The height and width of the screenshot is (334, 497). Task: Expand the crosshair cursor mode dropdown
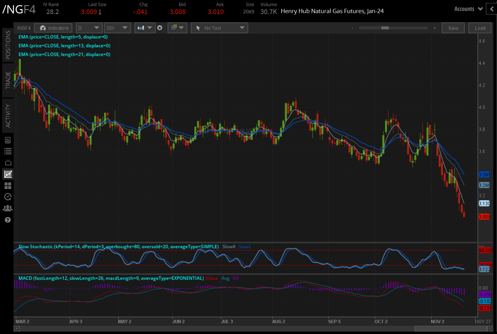177,28
